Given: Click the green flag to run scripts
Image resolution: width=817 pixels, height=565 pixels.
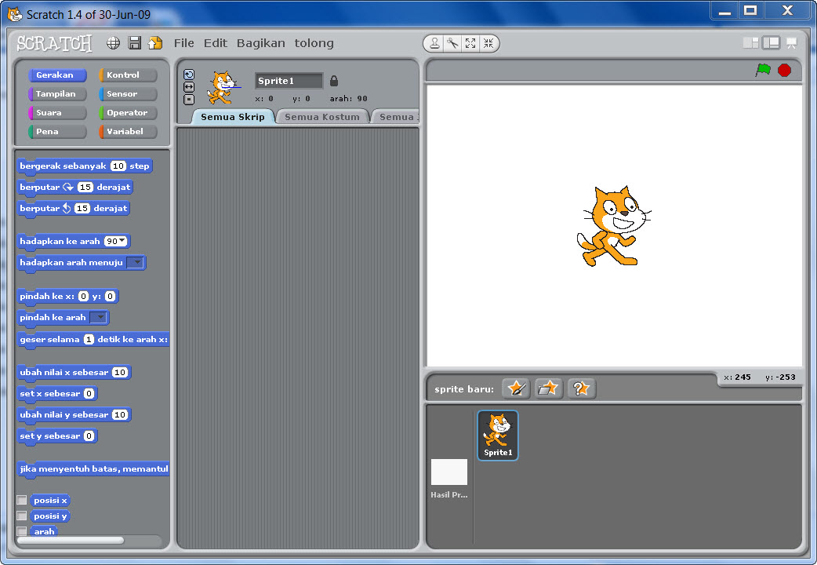Looking at the screenshot, I should pyautogui.click(x=763, y=70).
